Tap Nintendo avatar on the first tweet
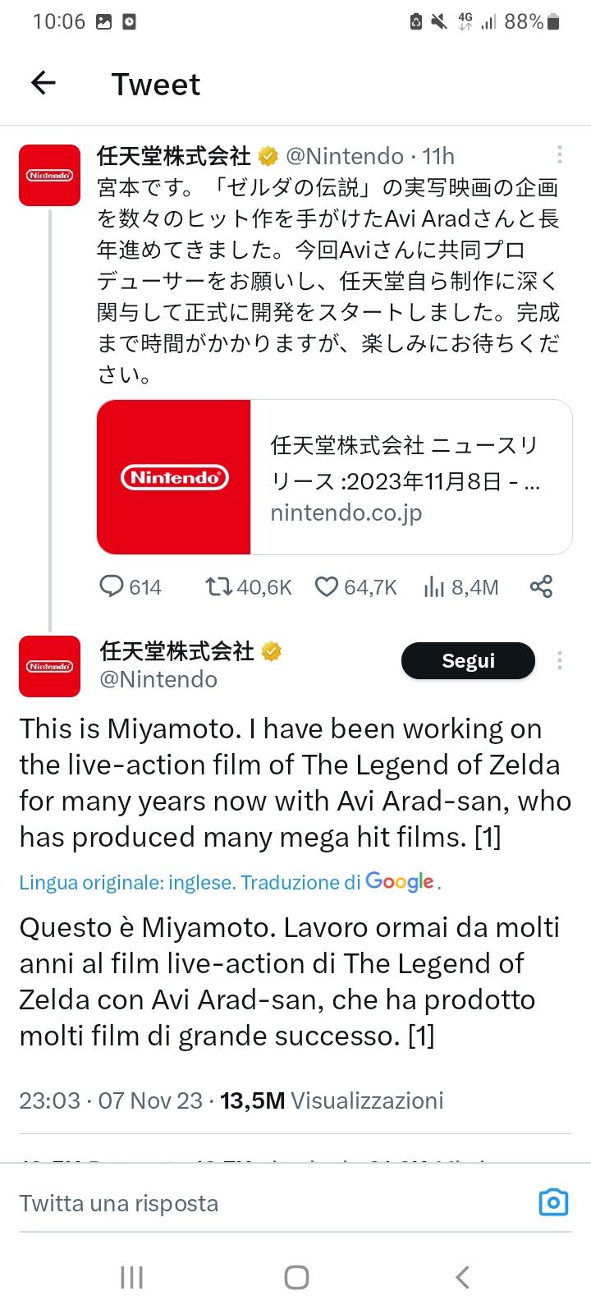This screenshot has width=591, height=1314. coord(49,175)
